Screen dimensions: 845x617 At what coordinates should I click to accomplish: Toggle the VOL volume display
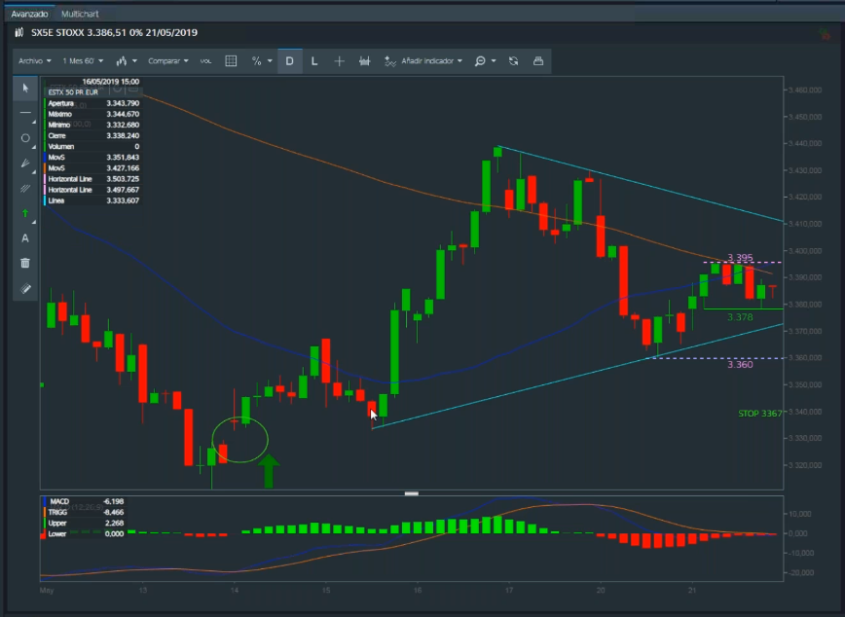pos(205,61)
